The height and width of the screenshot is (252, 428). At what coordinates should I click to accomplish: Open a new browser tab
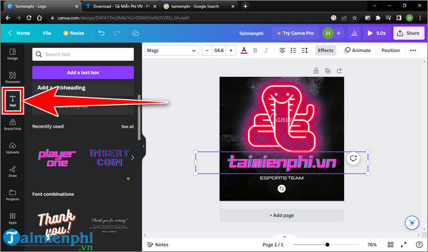[245, 6]
